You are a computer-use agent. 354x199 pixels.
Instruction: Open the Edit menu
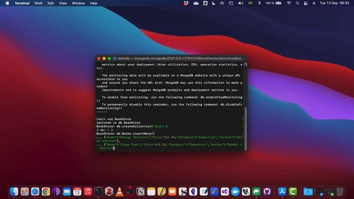[50, 3]
